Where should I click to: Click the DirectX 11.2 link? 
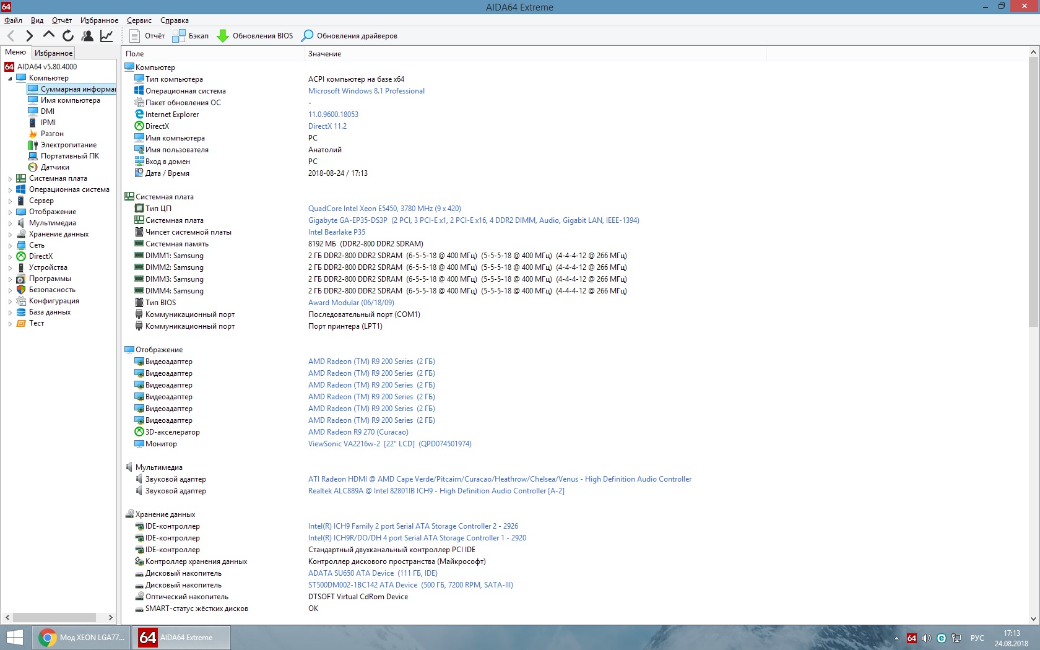click(327, 126)
